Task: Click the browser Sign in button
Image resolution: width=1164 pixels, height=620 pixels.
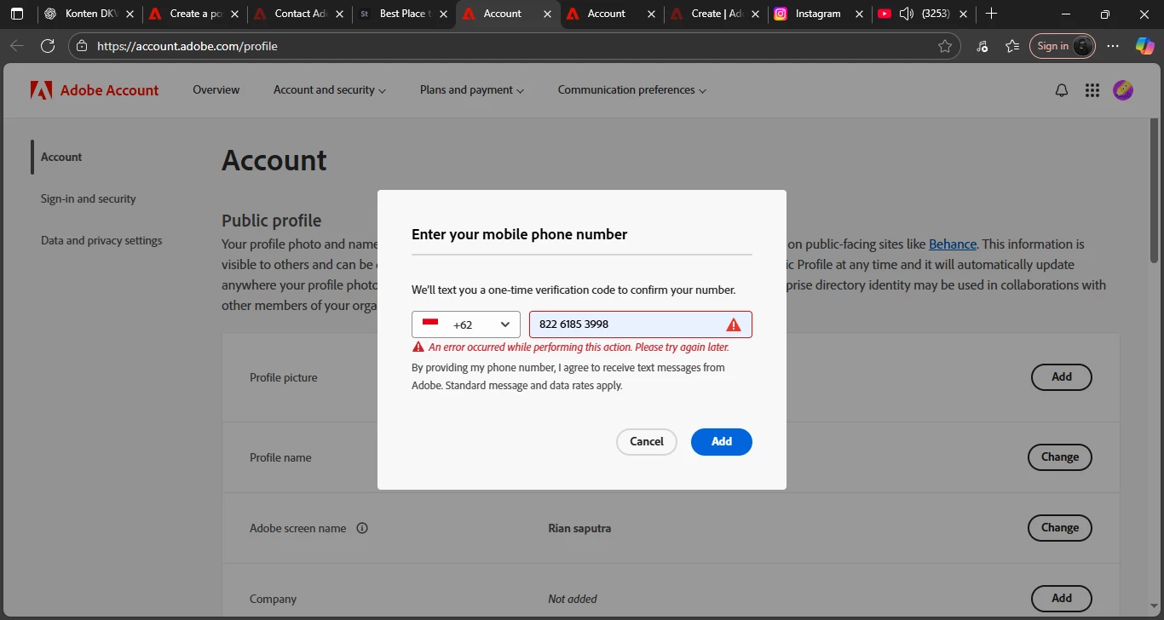Action: pyautogui.click(x=1062, y=46)
